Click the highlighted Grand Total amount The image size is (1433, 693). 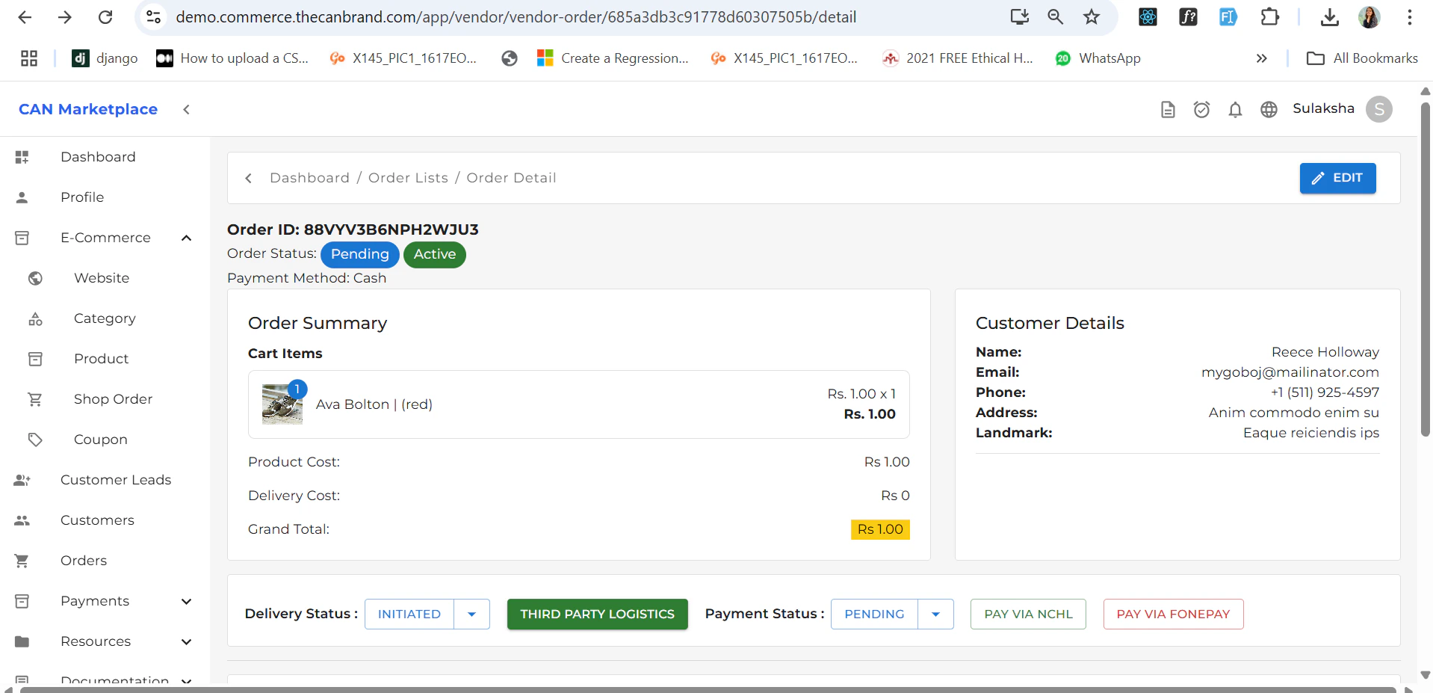click(x=880, y=529)
